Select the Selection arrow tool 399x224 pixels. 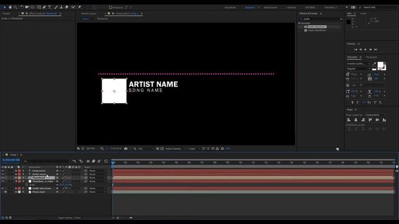4,7
